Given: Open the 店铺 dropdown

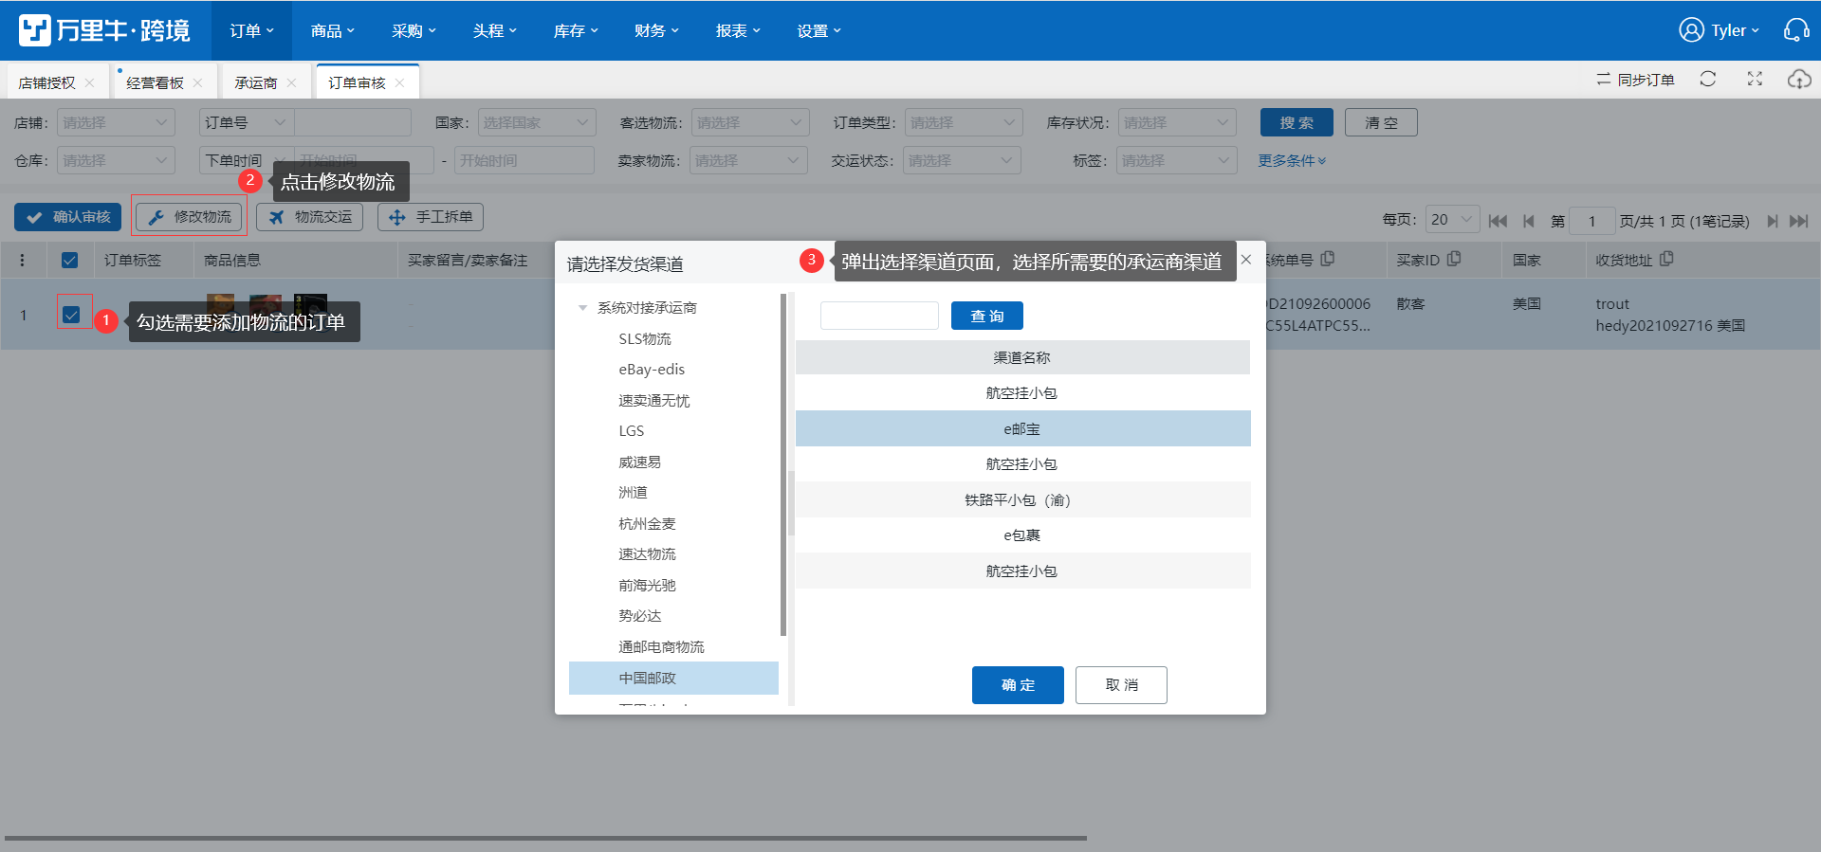Looking at the screenshot, I should [x=116, y=122].
